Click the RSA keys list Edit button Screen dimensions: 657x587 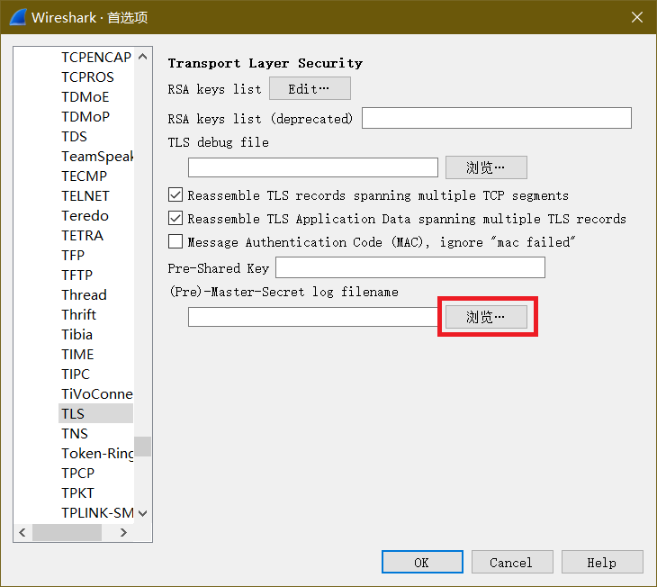[310, 88]
